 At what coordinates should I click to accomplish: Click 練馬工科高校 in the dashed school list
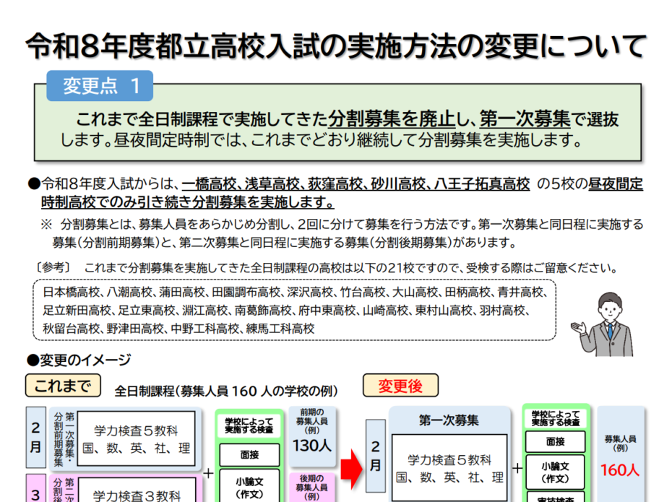point(280,329)
